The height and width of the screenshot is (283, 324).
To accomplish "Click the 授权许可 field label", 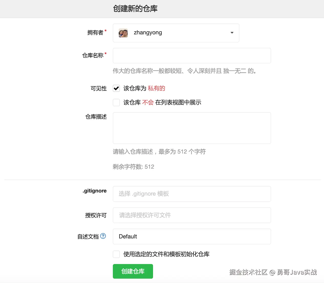I will [96, 215].
